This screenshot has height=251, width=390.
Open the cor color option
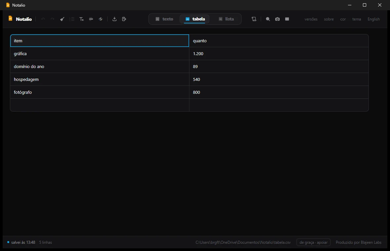click(x=343, y=19)
